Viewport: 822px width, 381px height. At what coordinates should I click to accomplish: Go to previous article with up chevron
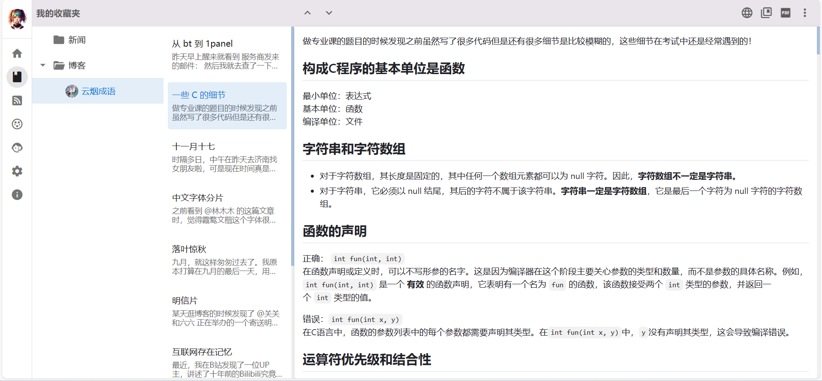click(307, 13)
